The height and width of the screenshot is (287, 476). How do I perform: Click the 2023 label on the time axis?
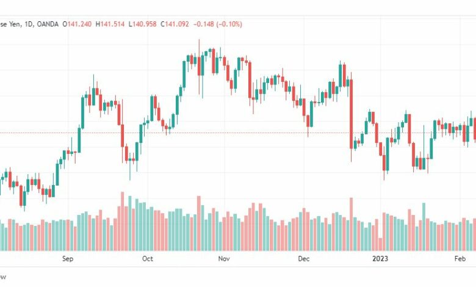pos(380,259)
